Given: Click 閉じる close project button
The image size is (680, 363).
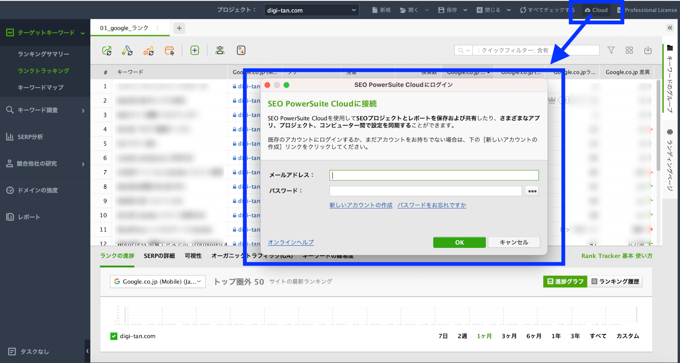Looking at the screenshot, I should 488,10.
